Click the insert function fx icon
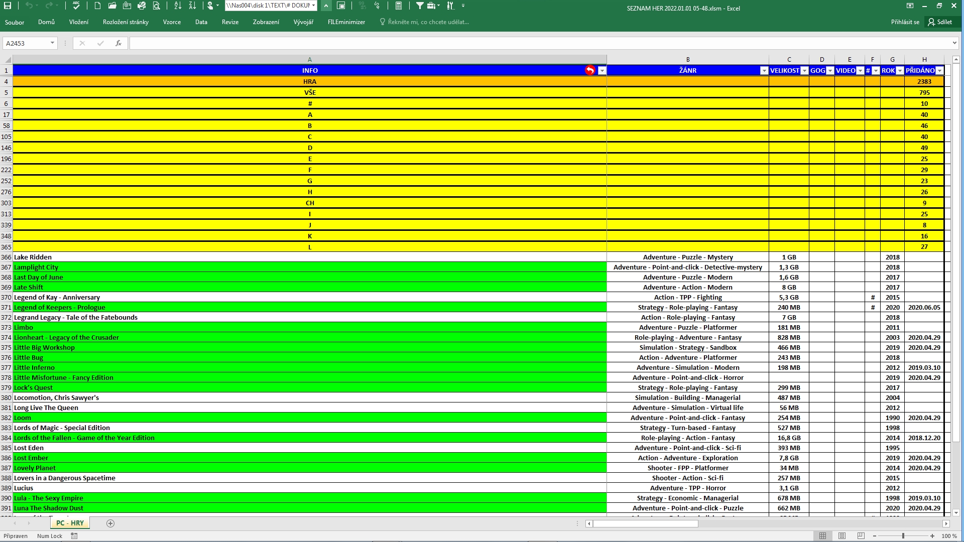 (118, 43)
